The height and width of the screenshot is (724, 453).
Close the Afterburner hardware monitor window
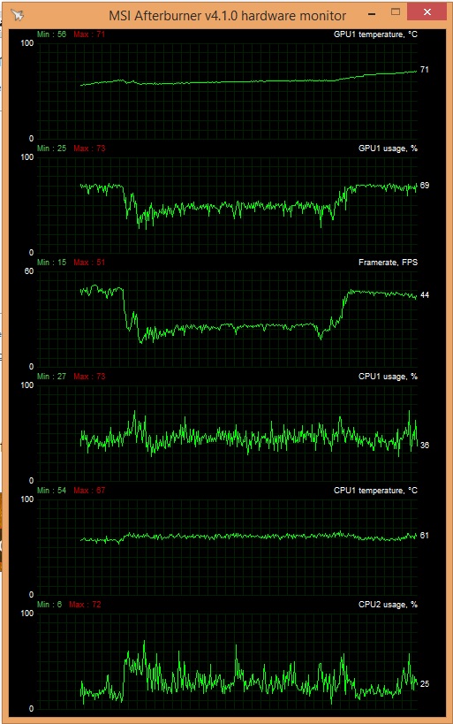pyautogui.click(x=427, y=12)
